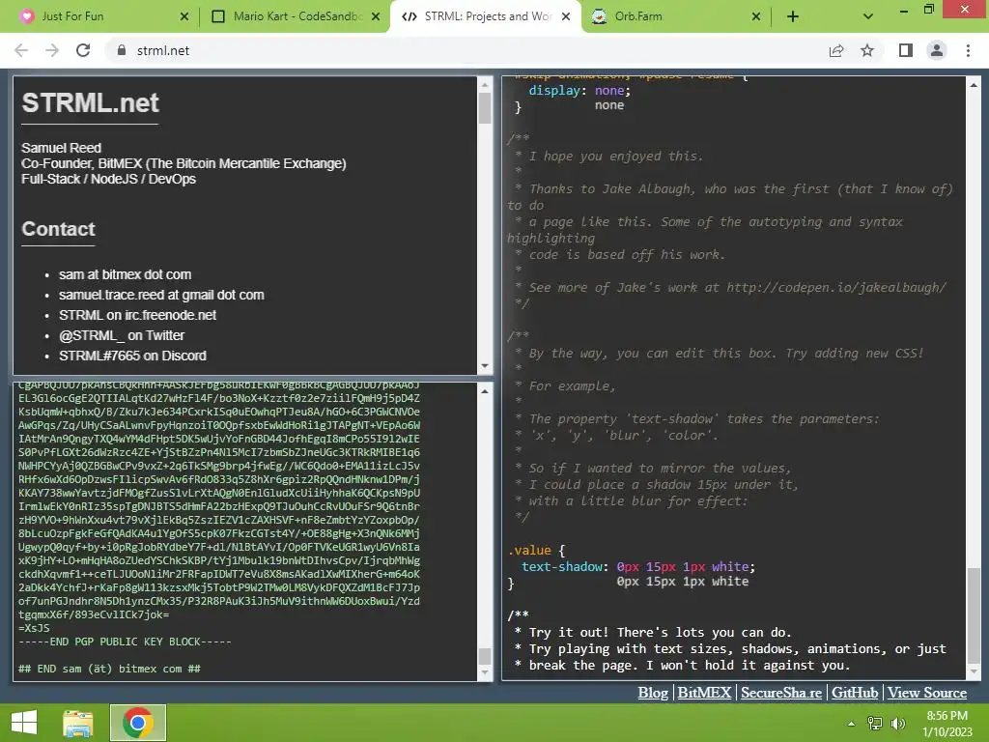989x742 pixels.
Task: Click 'samuel.trace.reed at gmail dot com' entry
Action: (x=161, y=295)
